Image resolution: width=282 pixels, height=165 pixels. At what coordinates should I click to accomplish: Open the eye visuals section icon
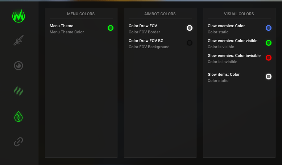(x=18, y=66)
